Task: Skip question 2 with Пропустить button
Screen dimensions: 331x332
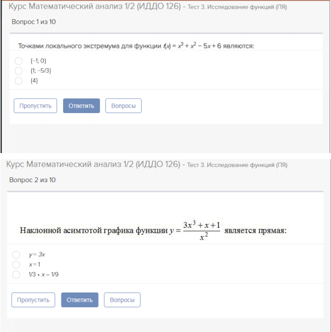Action: (33, 300)
